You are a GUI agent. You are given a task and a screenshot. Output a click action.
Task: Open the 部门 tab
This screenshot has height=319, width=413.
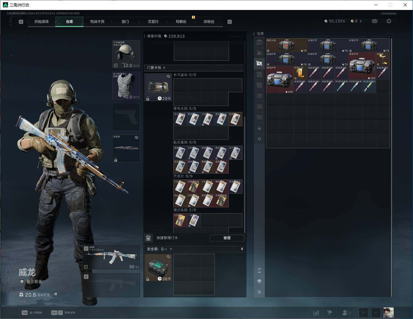coord(125,22)
